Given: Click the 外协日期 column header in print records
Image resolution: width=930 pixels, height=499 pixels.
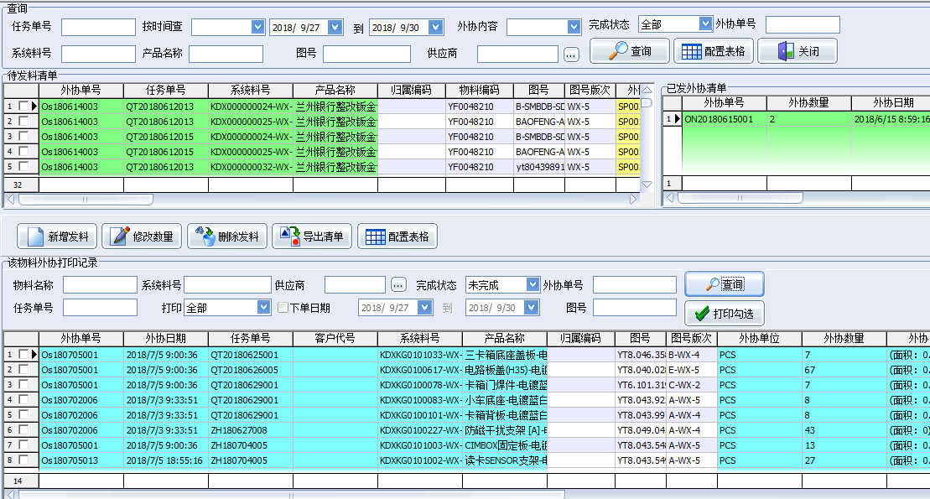Looking at the screenshot, I should click(x=165, y=339).
